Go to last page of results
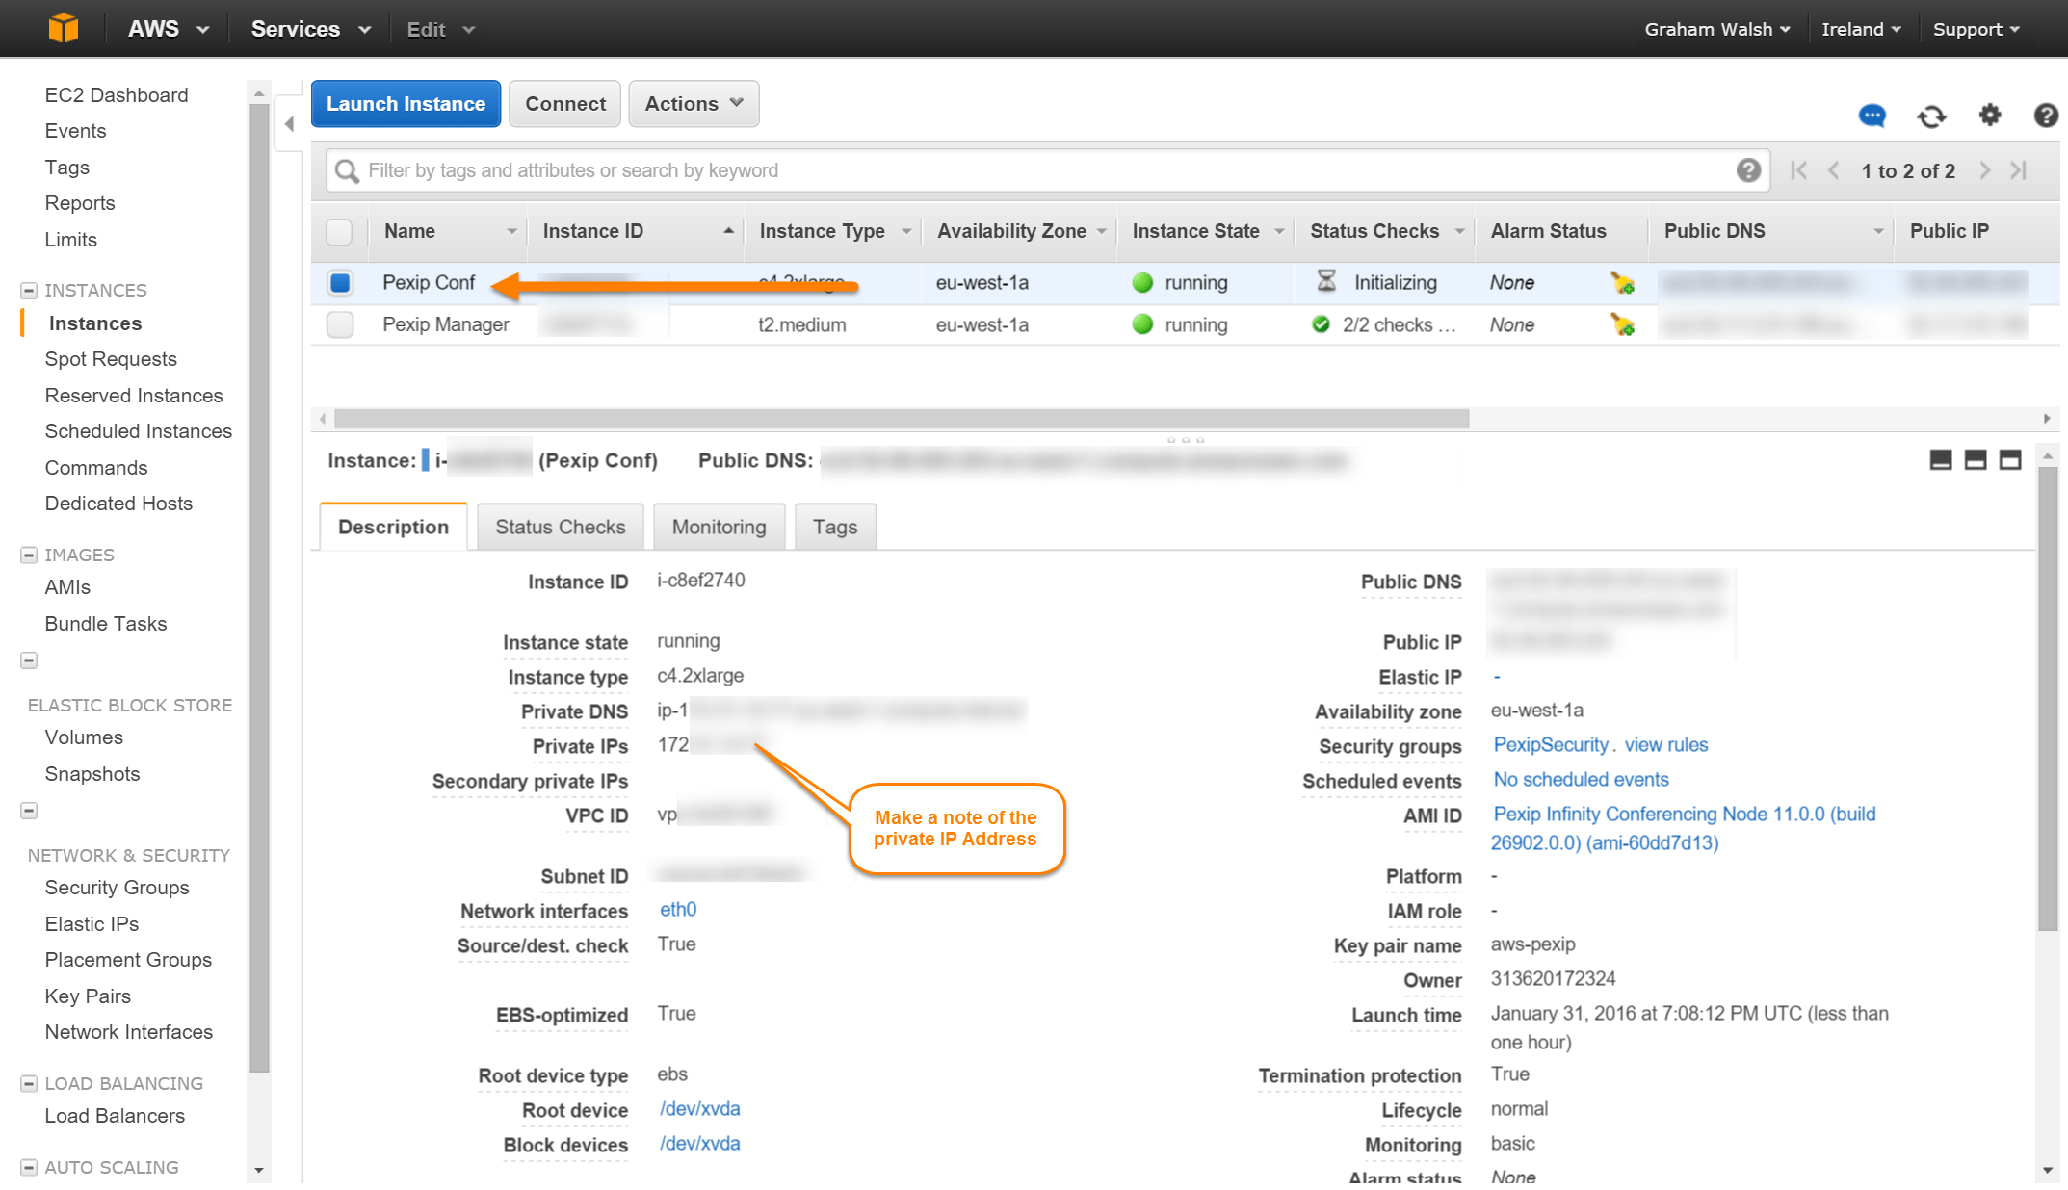This screenshot has height=1190, width=2068. coord(2019,170)
